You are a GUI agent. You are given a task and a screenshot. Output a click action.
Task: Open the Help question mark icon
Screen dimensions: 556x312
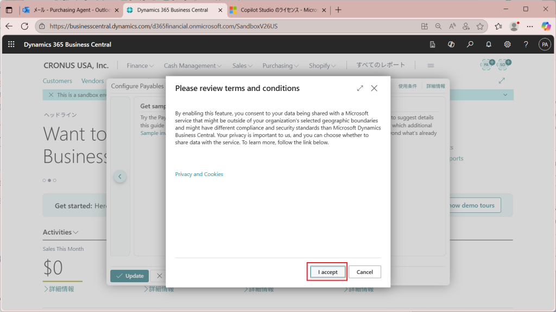(526, 44)
